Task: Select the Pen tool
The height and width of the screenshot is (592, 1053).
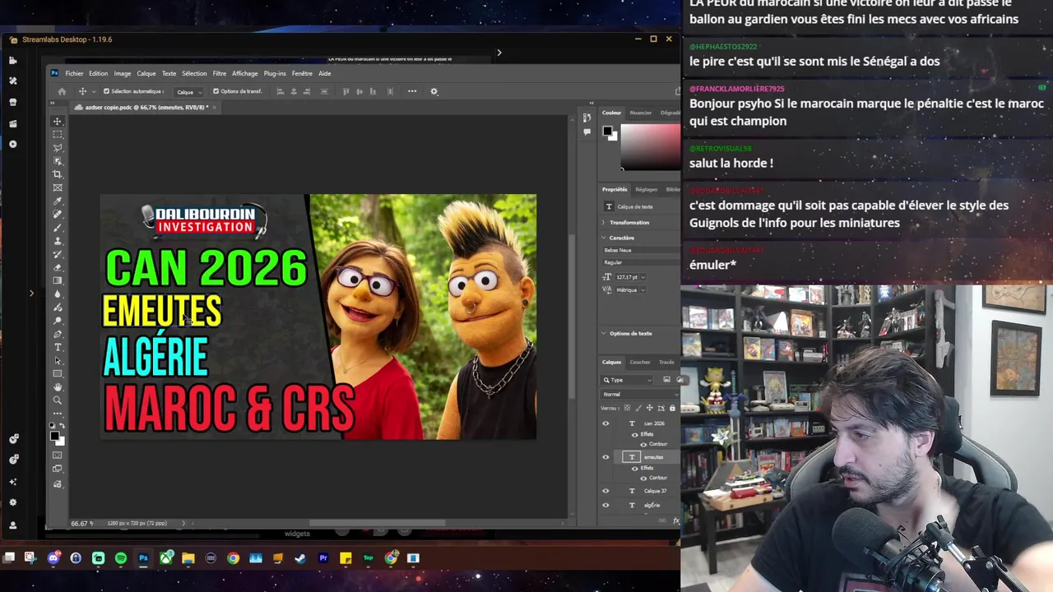Action: click(58, 334)
